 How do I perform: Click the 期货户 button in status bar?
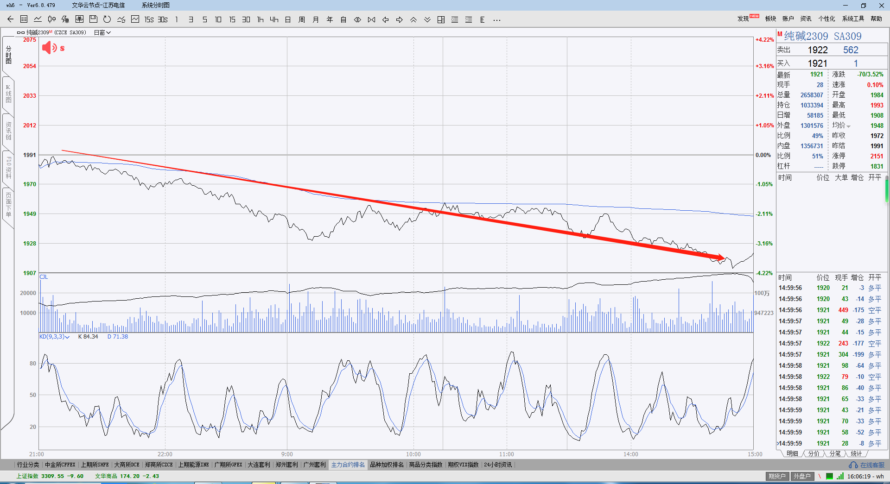tap(777, 476)
